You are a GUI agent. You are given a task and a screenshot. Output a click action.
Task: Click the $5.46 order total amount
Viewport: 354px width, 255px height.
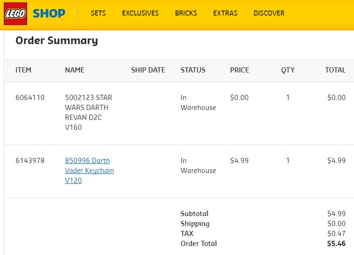pos(336,244)
